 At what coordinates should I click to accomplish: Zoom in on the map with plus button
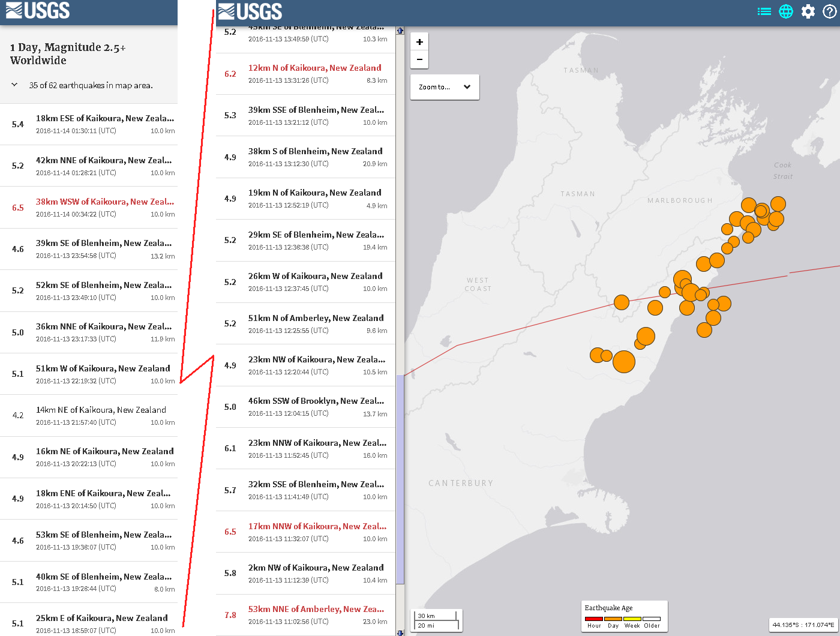tap(419, 42)
